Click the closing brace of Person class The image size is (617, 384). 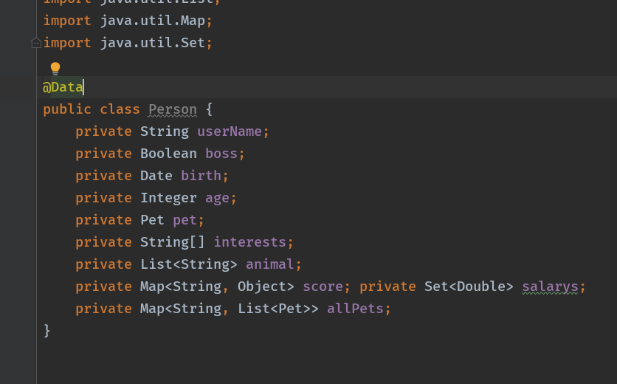click(x=47, y=331)
